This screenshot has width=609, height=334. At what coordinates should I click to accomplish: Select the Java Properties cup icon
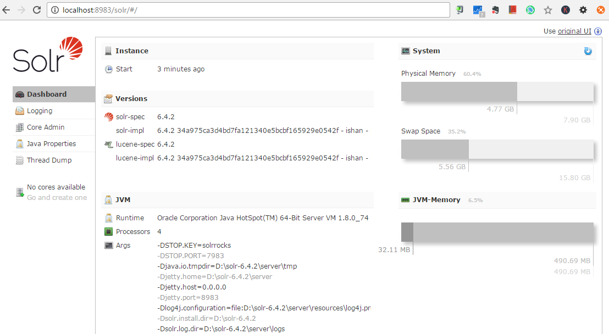coord(20,143)
